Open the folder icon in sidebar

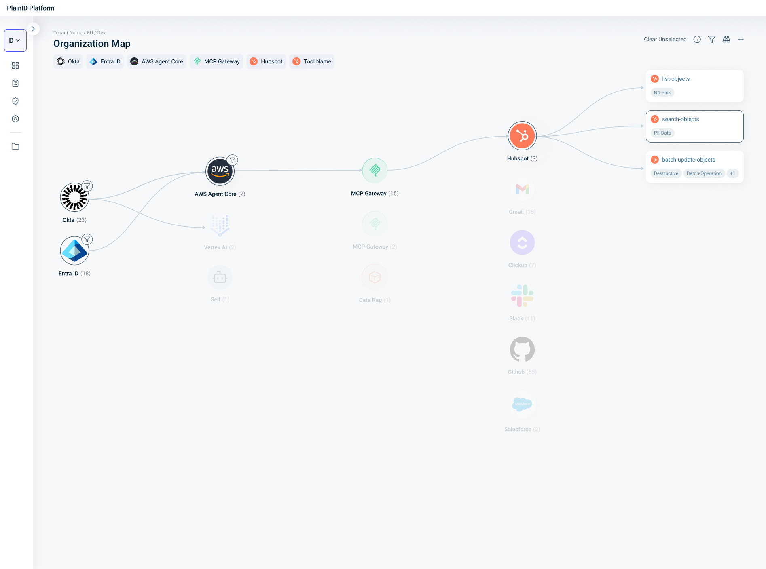tap(15, 146)
